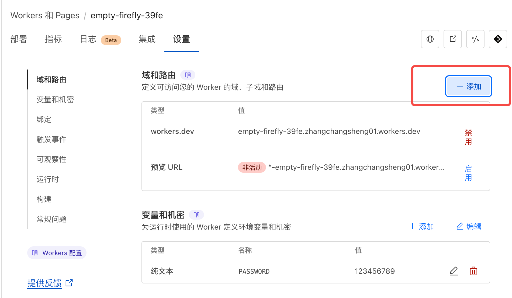Open docs icon beside 域和路由 heading
The width and height of the screenshot is (512, 298).
coord(188,75)
